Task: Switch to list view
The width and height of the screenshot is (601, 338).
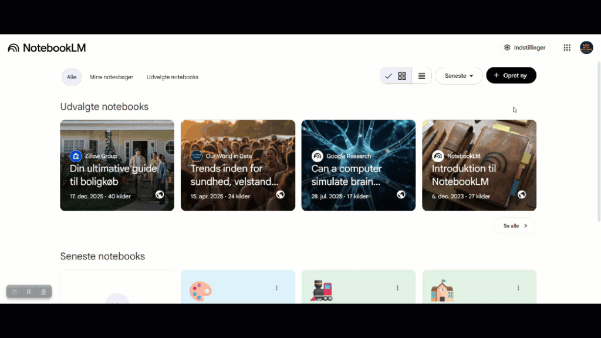Action: pos(421,76)
